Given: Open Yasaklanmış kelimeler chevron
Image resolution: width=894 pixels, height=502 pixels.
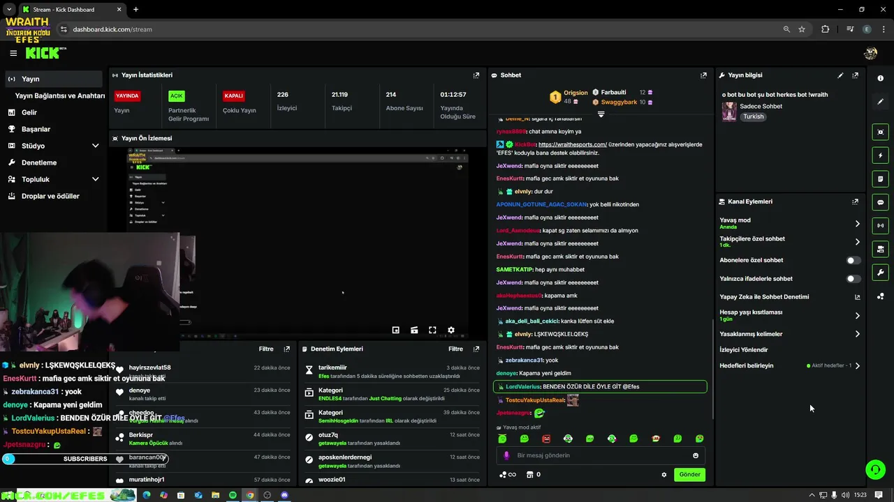Looking at the screenshot, I should [857, 334].
